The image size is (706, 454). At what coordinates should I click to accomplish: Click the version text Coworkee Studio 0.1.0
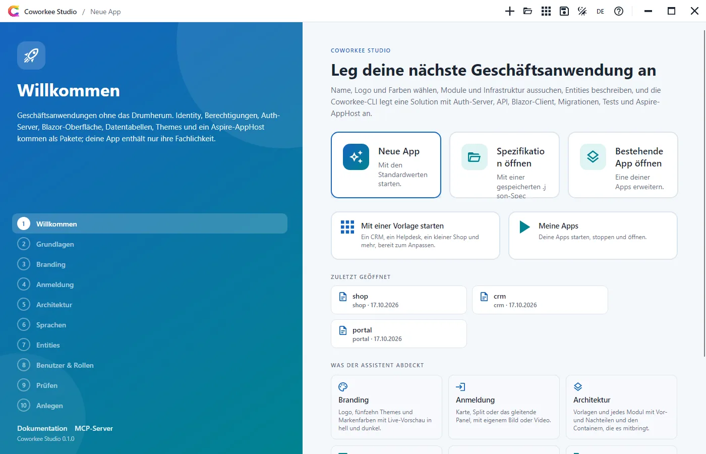click(x=46, y=439)
